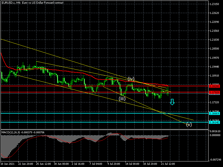The height and width of the screenshot is (167, 223).
Task: Select the (iv) wave label
Action: click(131, 79)
